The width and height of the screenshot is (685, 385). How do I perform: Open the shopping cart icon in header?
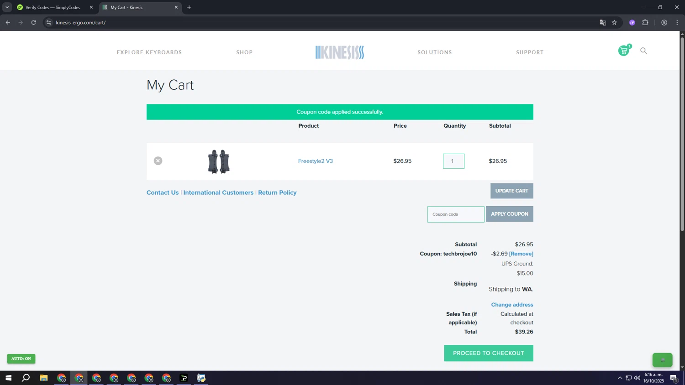[624, 51]
